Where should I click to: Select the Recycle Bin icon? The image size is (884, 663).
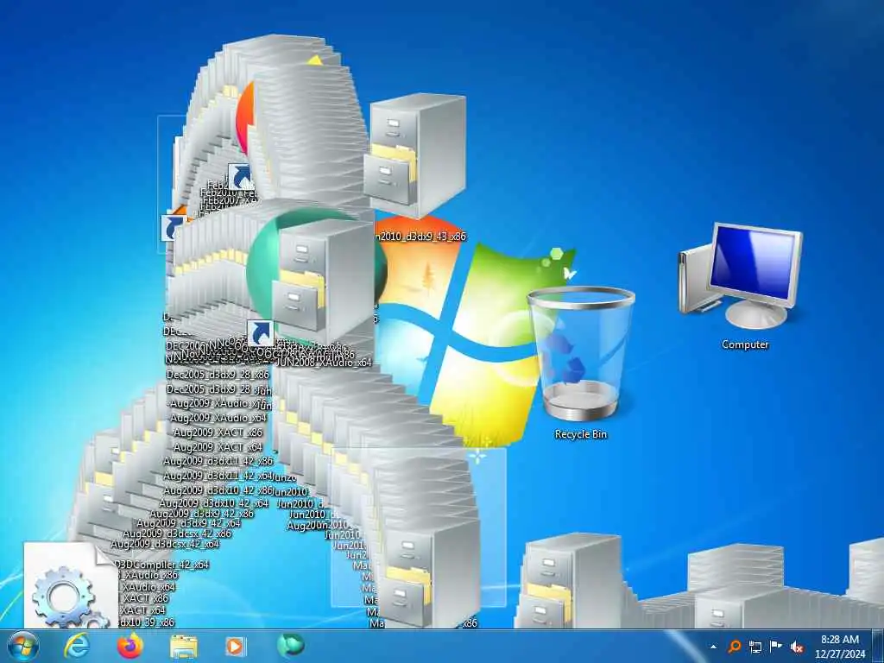click(x=581, y=354)
